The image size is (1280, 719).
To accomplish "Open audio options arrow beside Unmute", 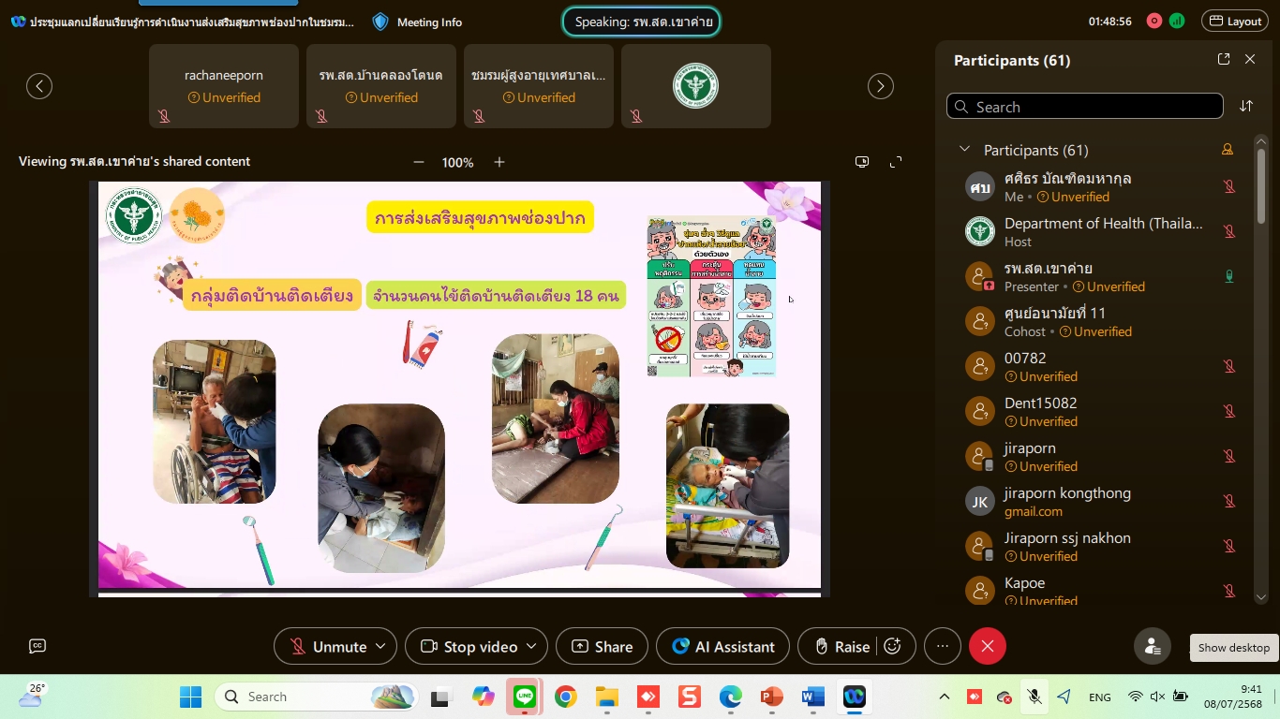I will [x=380, y=646].
